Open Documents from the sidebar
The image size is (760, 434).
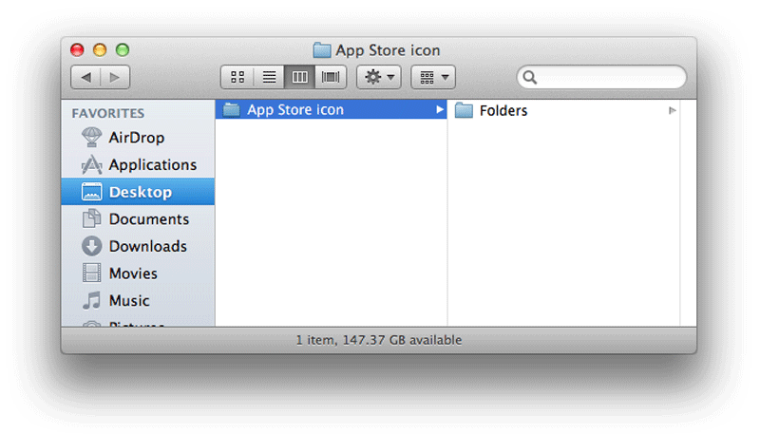(x=148, y=219)
